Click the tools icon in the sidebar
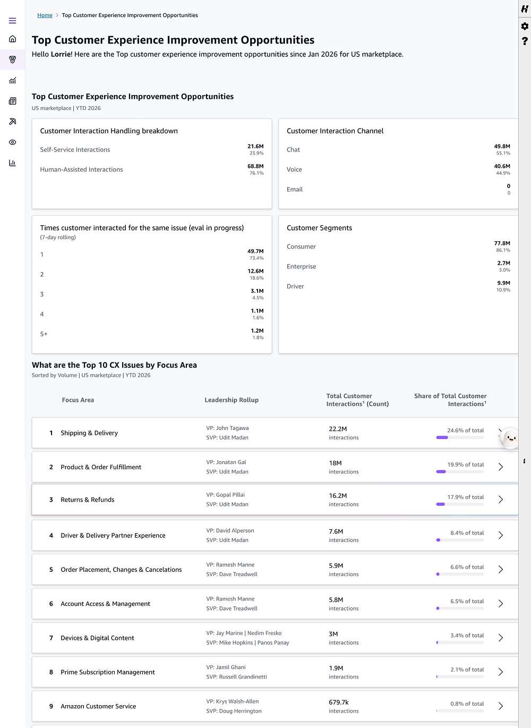Image resolution: width=531 pixels, height=728 pixels. click(12, 122)
